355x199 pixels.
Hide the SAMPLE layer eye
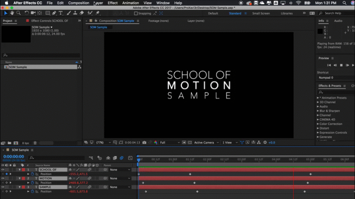click(3, 187)
